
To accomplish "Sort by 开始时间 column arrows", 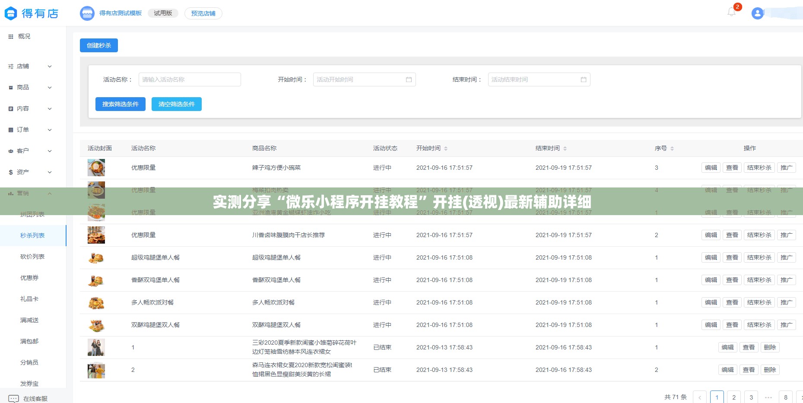I will point(446,149).
